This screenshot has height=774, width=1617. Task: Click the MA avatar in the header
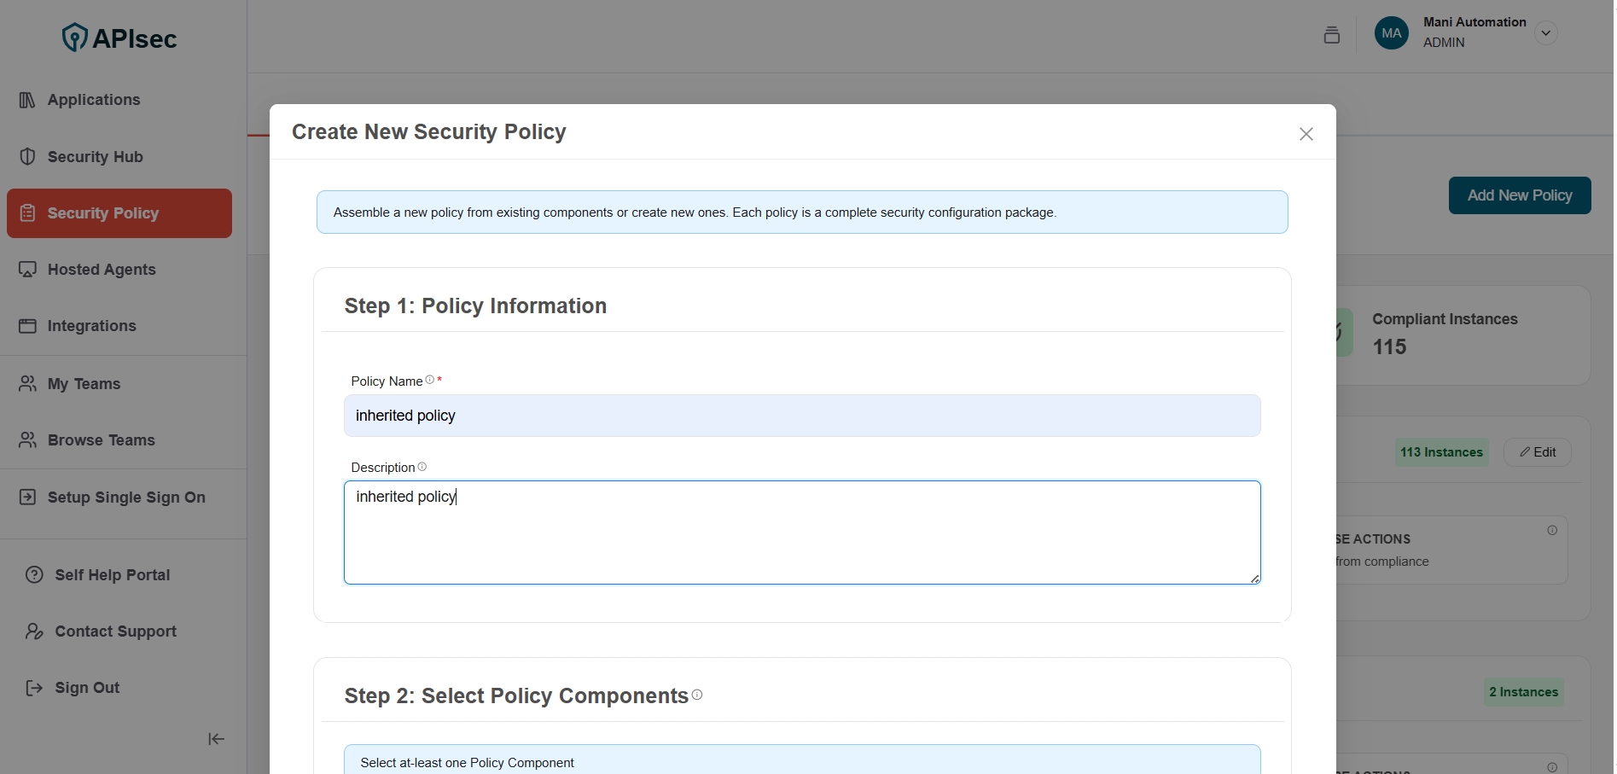tap(1391, 32)
